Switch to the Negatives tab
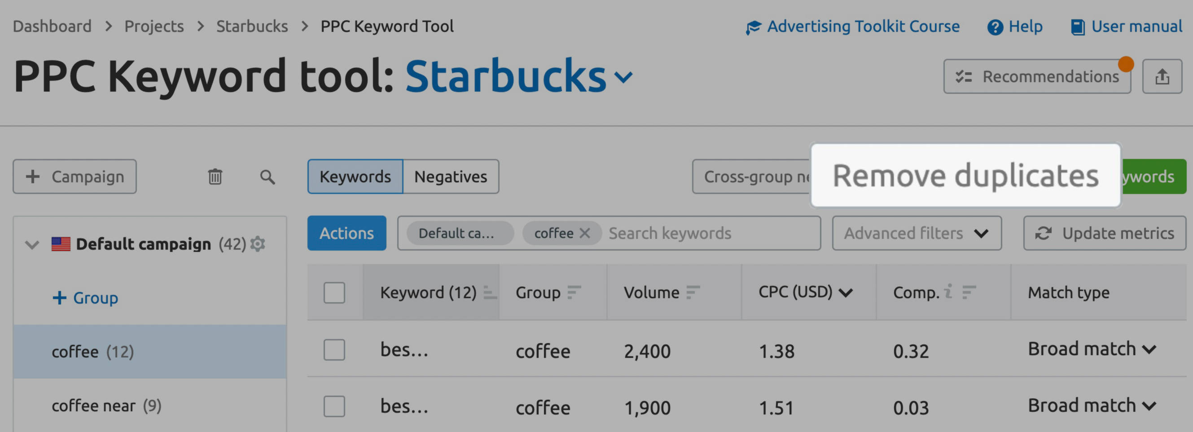The image size is (1193, 432). click(x=451, y=176)
